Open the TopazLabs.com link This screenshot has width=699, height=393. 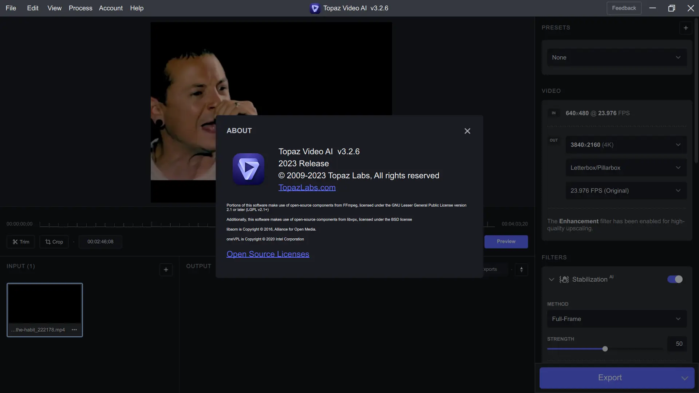tap(307, 188)
